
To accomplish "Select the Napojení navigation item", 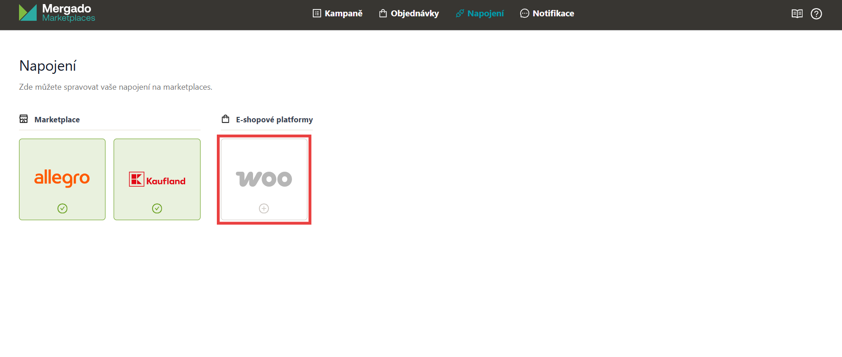I will coord(480,14).
